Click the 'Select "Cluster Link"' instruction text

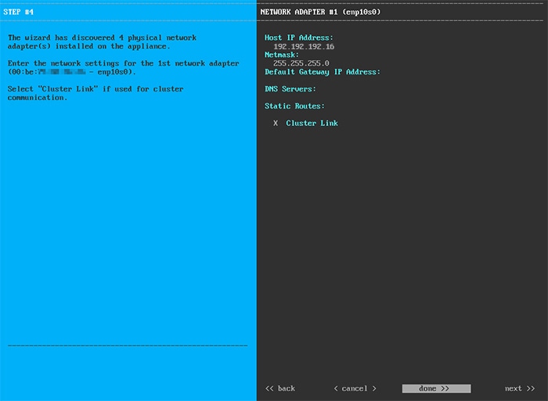(96, 93)
